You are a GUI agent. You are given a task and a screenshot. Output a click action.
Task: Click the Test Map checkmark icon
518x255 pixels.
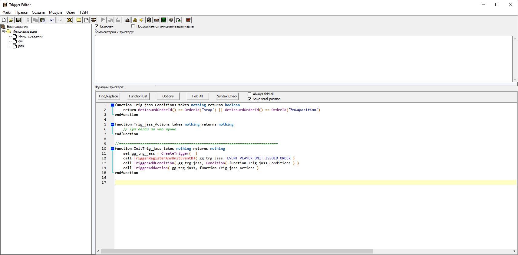click(188, 20)
